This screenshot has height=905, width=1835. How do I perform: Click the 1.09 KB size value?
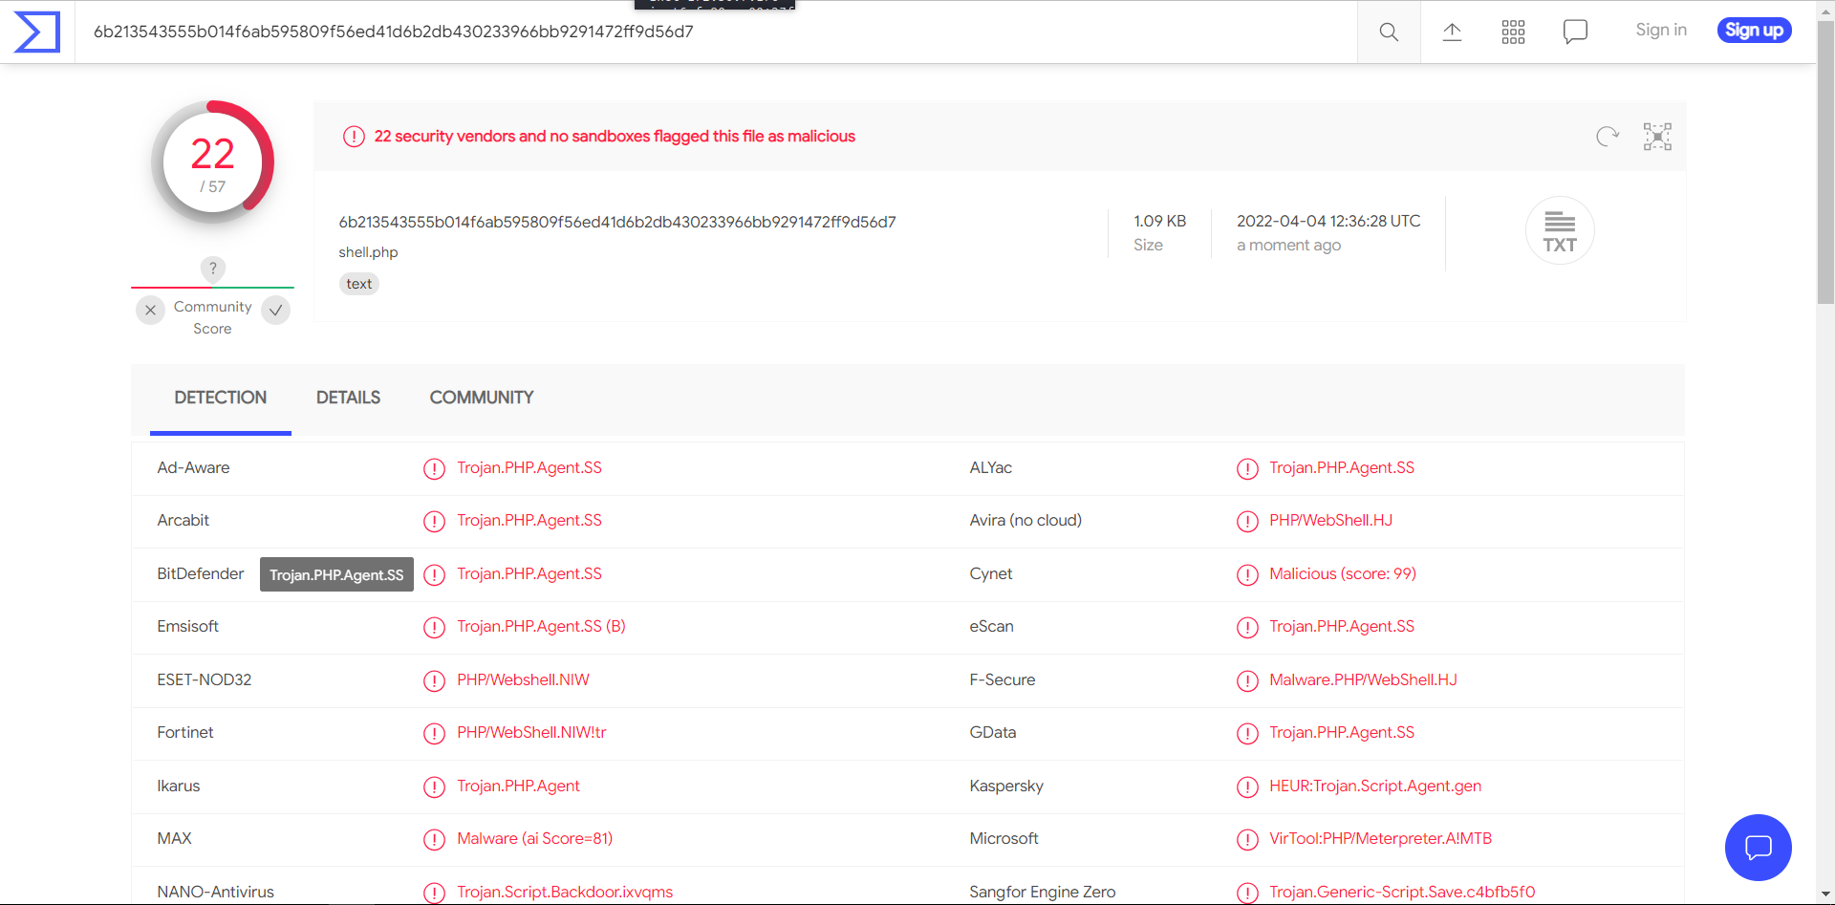1159,221
